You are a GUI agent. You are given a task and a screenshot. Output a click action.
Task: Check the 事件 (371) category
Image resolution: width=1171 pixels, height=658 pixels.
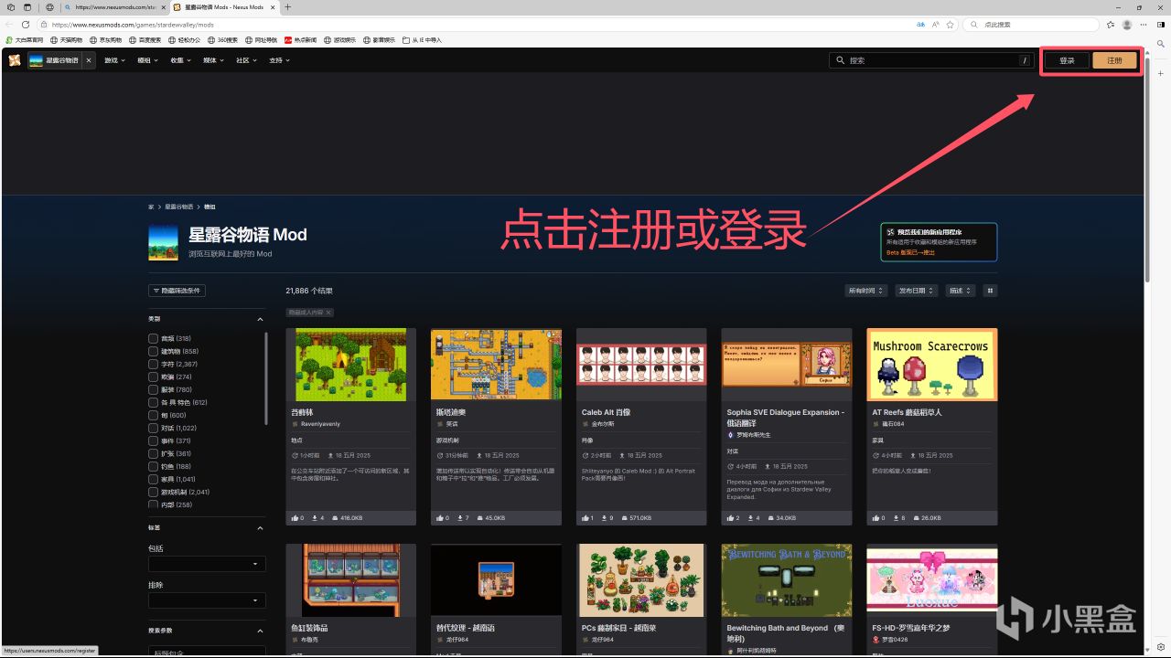coord(153,440)
